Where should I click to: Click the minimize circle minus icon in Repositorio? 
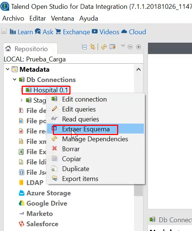pyautogui.click(x=130, y=47)
